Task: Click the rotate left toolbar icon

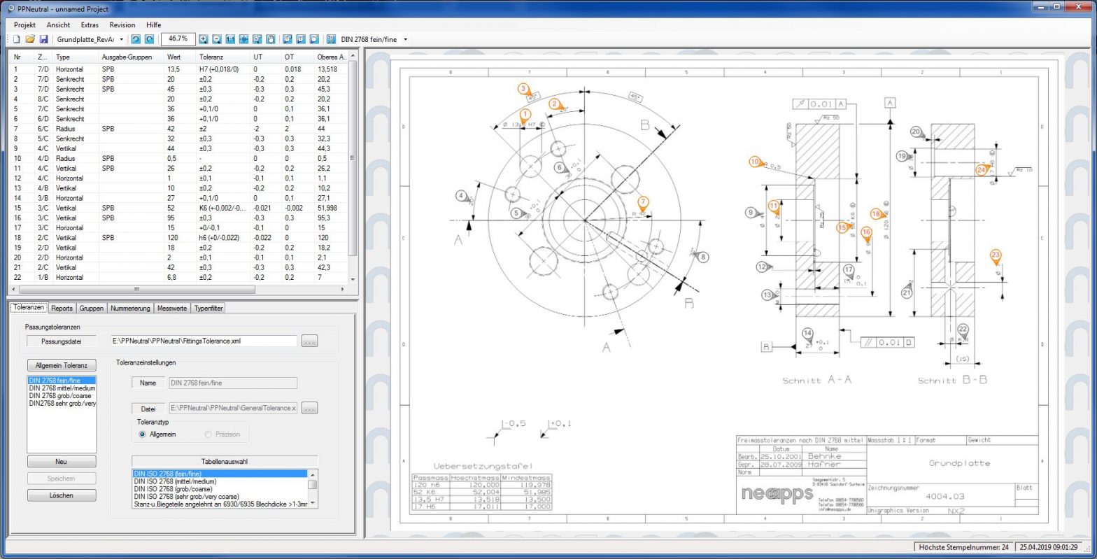Action: click(x=136, y=40)
